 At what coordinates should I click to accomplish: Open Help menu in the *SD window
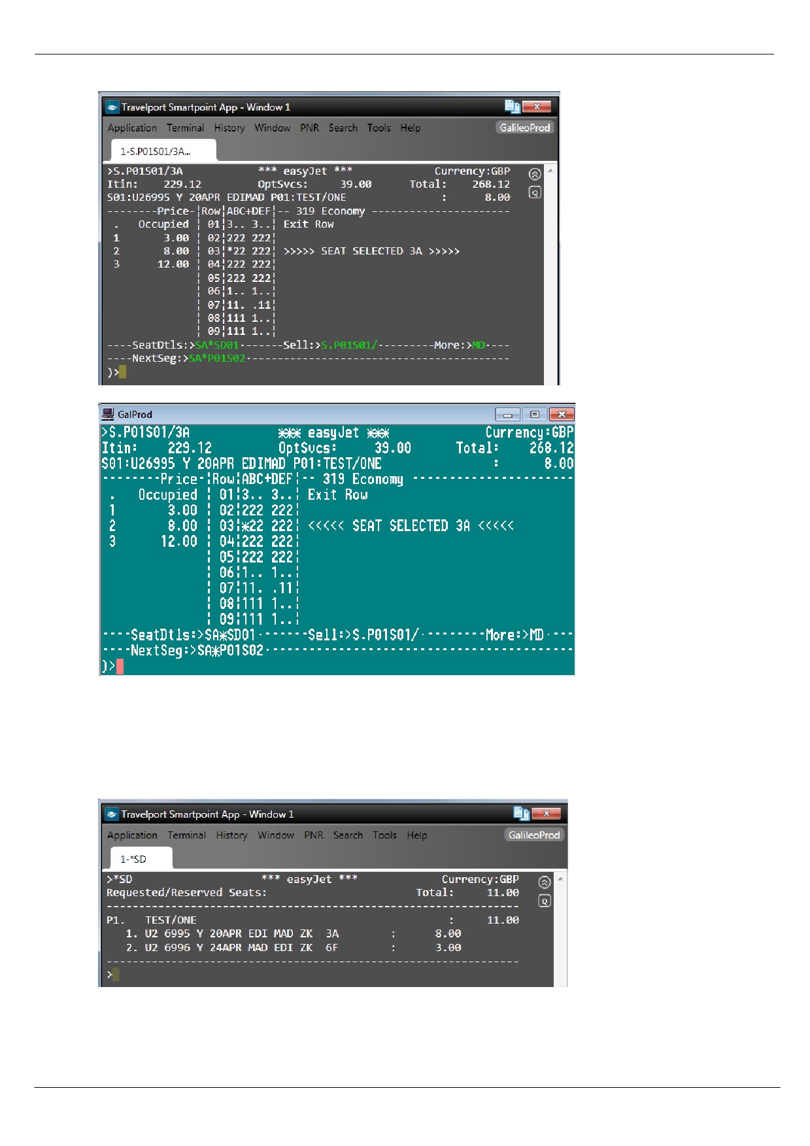(416, 835)
